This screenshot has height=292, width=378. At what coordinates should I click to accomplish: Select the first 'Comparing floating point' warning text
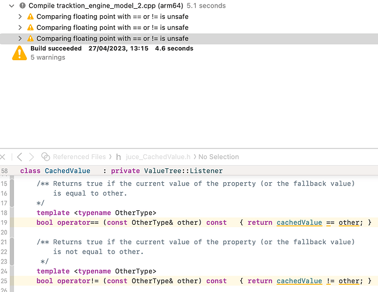coord(112,16)
